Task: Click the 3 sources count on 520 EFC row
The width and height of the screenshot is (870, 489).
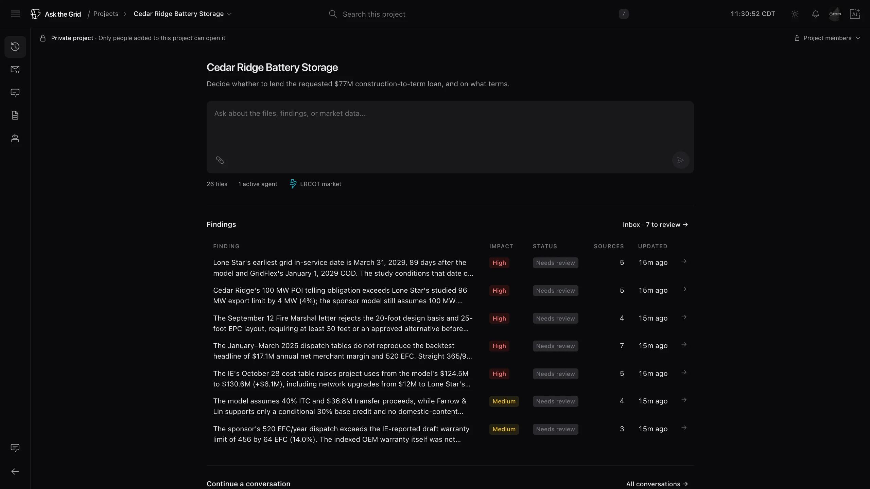Action: tap(622, 429)
